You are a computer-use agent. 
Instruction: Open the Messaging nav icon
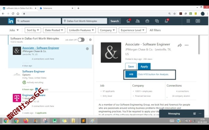coord(157,21)
